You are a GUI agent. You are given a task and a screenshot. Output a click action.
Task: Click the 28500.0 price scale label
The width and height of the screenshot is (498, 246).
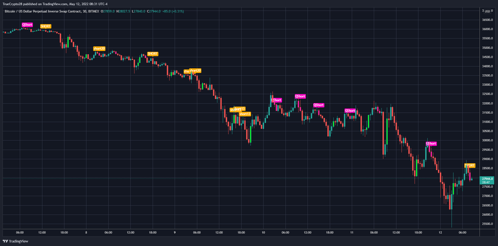487,168
